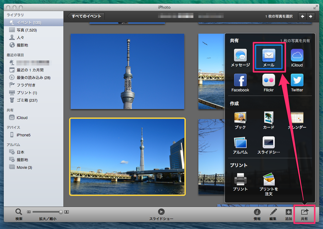Click the zoom slider handle
Image resolution: width=323 pixels, height=229 pixels.
(61, 212)
